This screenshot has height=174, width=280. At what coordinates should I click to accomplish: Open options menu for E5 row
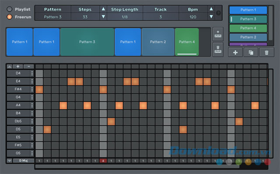[32, 137]
